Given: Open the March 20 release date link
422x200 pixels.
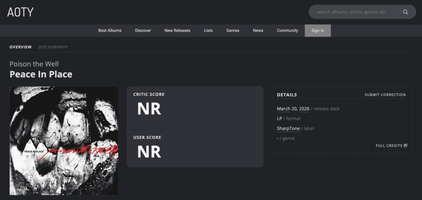Looking at the screenshot, I should coord(286,109).
